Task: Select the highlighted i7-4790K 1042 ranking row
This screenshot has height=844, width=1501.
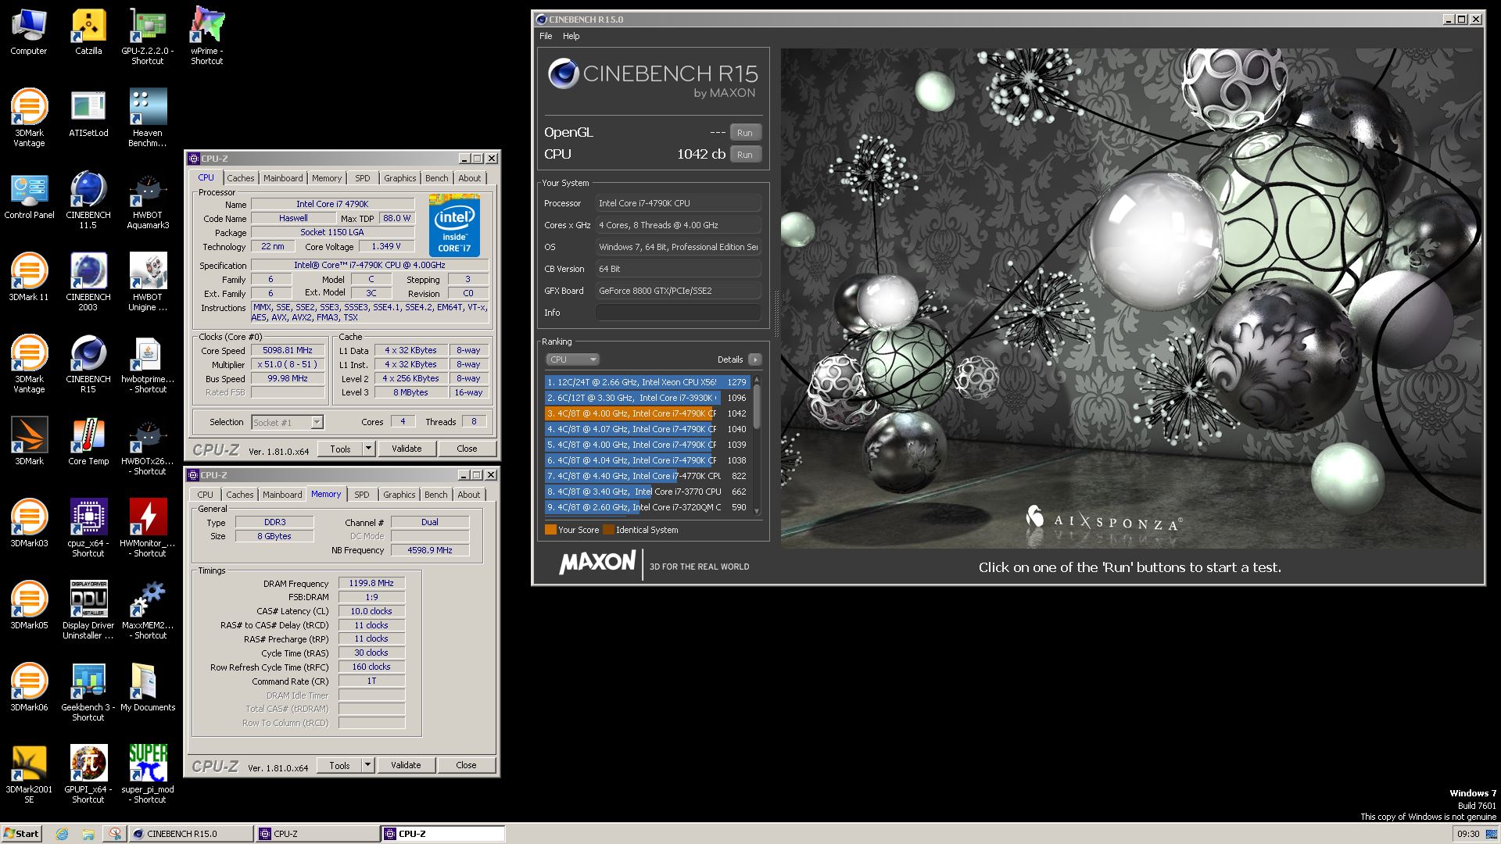Action: tap(647, 413)
